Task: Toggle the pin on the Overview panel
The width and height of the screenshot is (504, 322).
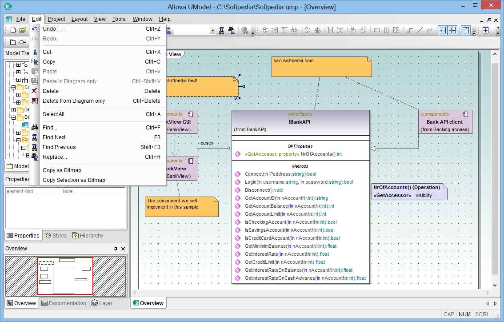Action: [116, 249]
